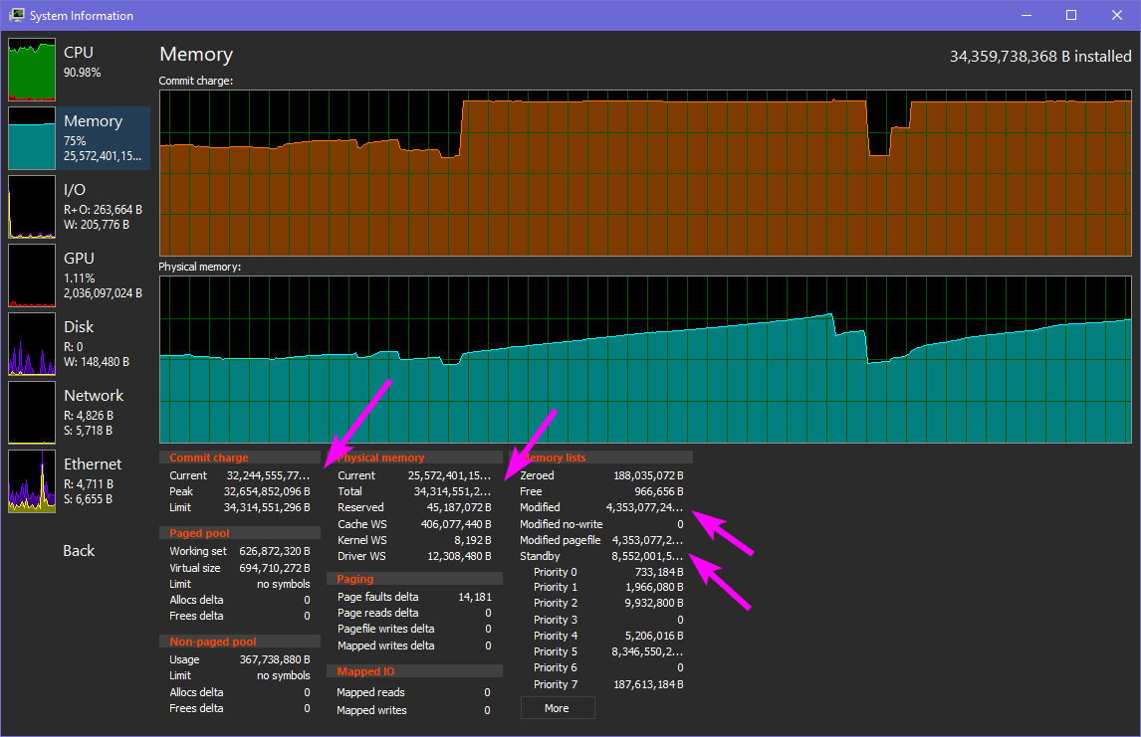The height and width of the screenshot is (737, 1141).
Task: Close the System Information window
Action: coord(1117,15)
